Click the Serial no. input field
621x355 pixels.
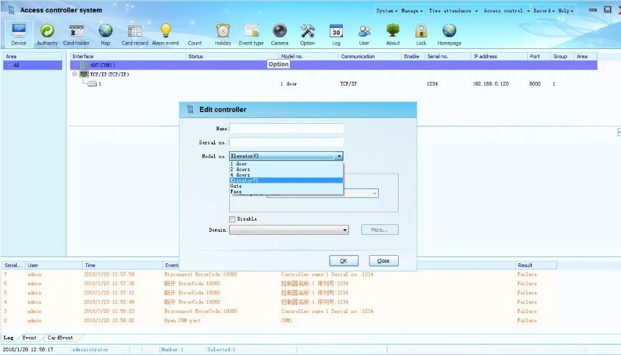point(286,142)
